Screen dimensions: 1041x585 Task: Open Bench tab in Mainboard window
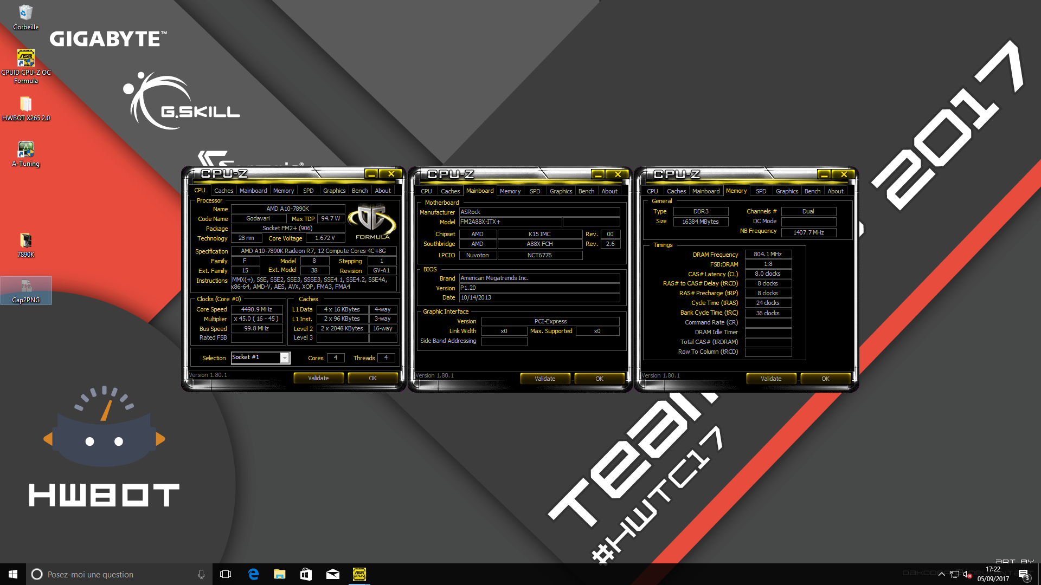tap(586, 191)
